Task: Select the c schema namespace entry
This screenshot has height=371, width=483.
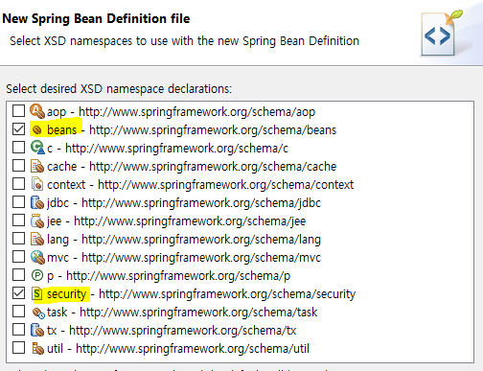Action: (x=168, y=149)
